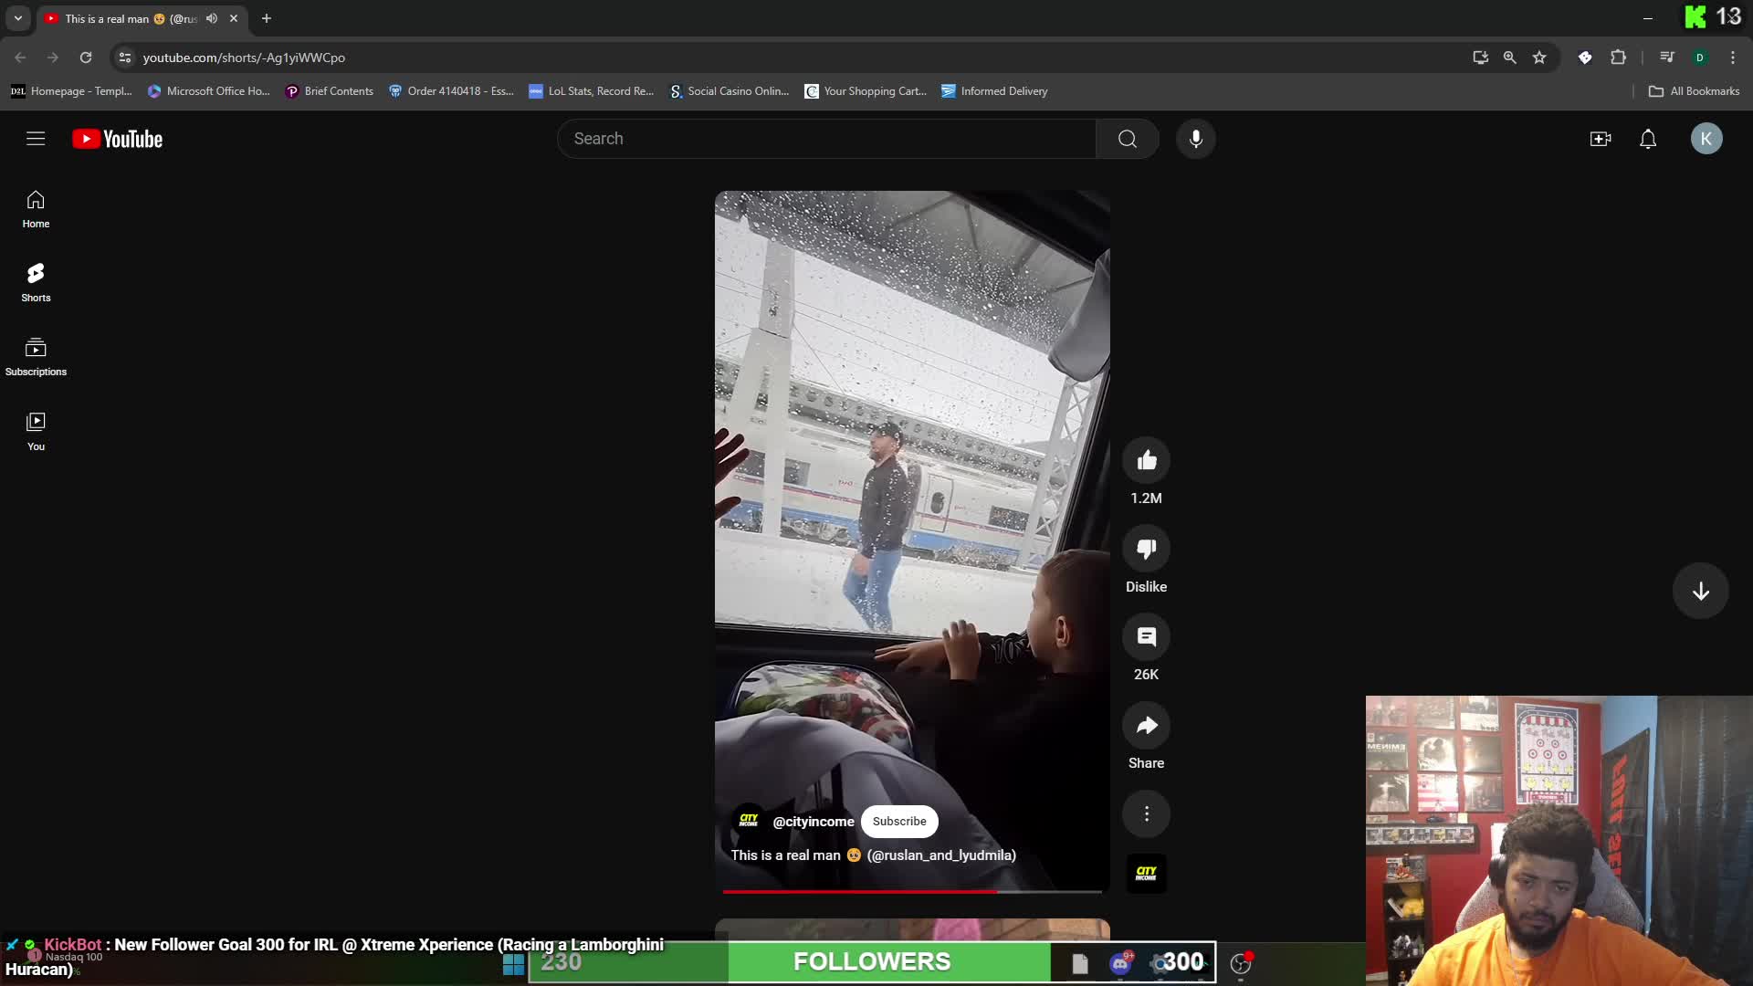The image size is (1753, 986).
Task: Open the cityincome channel avatar
Action: pyautogui.click(x=749, y=821)
